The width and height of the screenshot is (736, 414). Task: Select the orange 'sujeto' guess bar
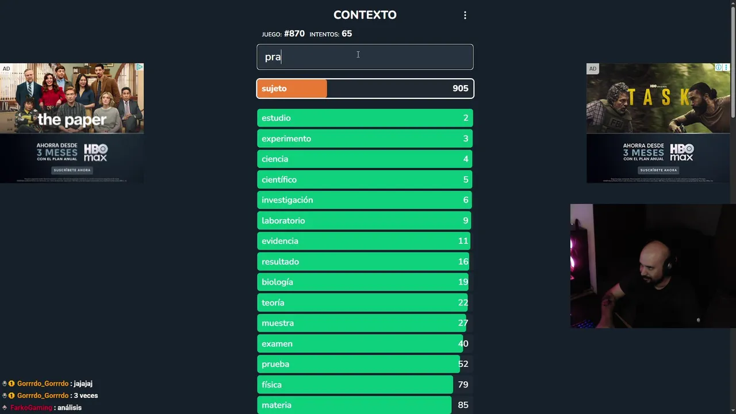(x=365, y=89)
